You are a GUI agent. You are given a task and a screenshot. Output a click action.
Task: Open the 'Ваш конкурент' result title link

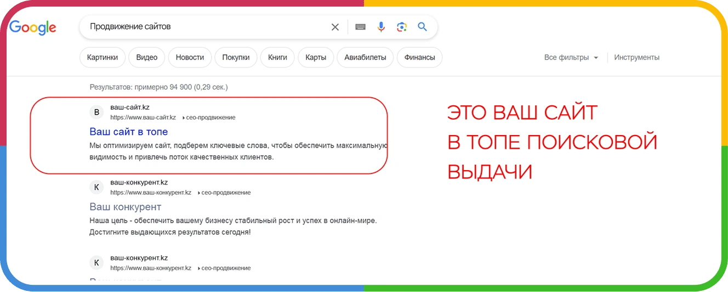point(126,207)
